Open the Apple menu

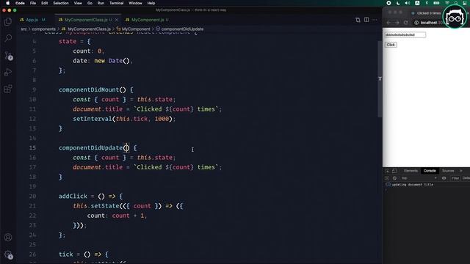[x=8, y=3]
